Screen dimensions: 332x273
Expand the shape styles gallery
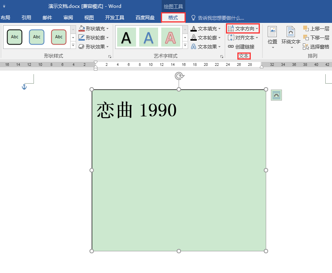point(73,45)
